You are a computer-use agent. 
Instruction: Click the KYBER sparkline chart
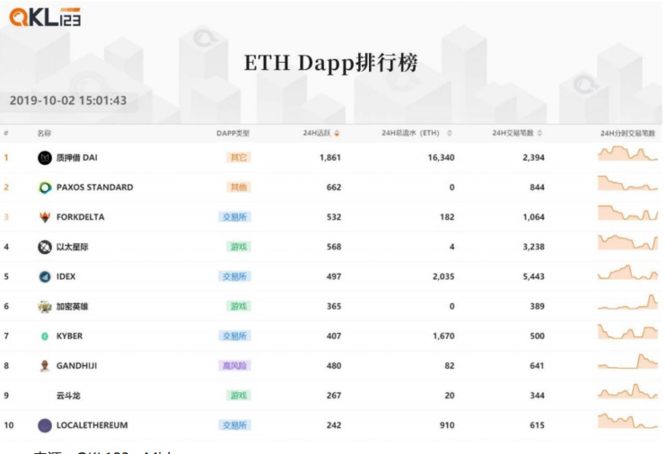click(628, 332)
